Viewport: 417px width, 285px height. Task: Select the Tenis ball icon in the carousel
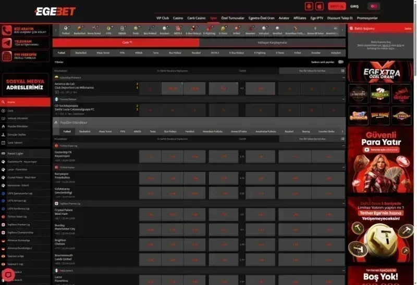tap(136, 29)
